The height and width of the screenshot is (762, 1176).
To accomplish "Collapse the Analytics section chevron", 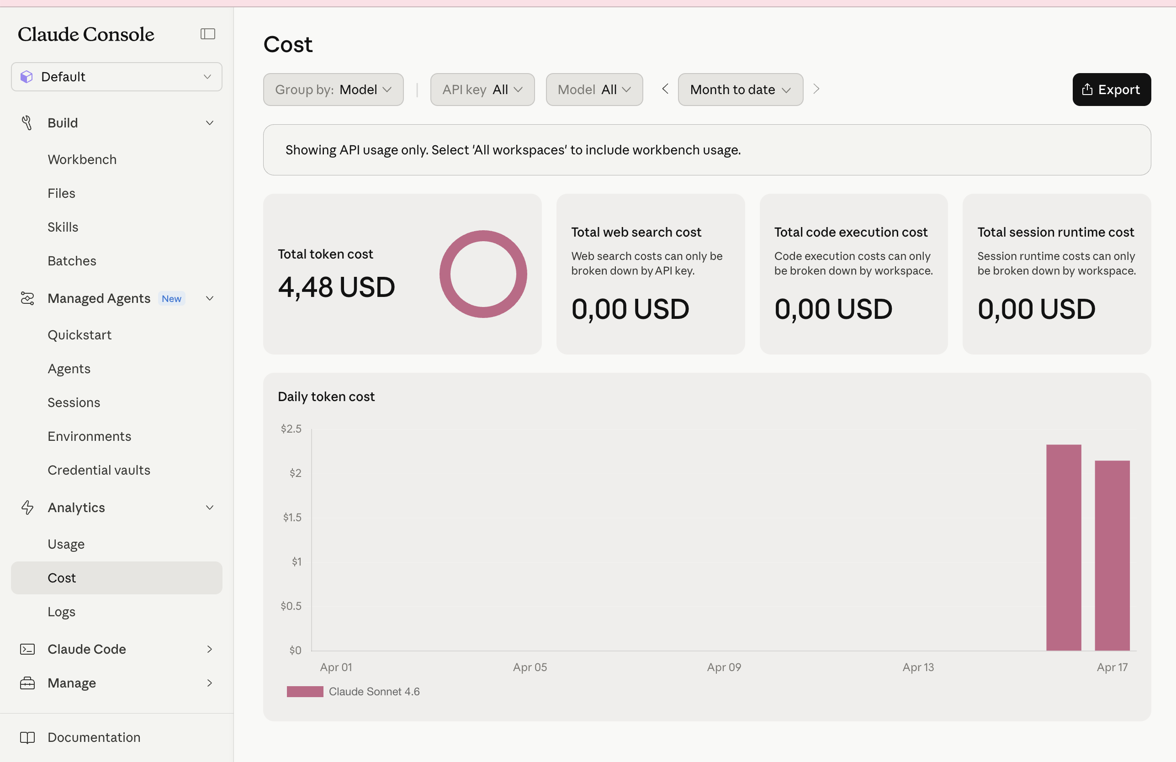I will point(210,508).
